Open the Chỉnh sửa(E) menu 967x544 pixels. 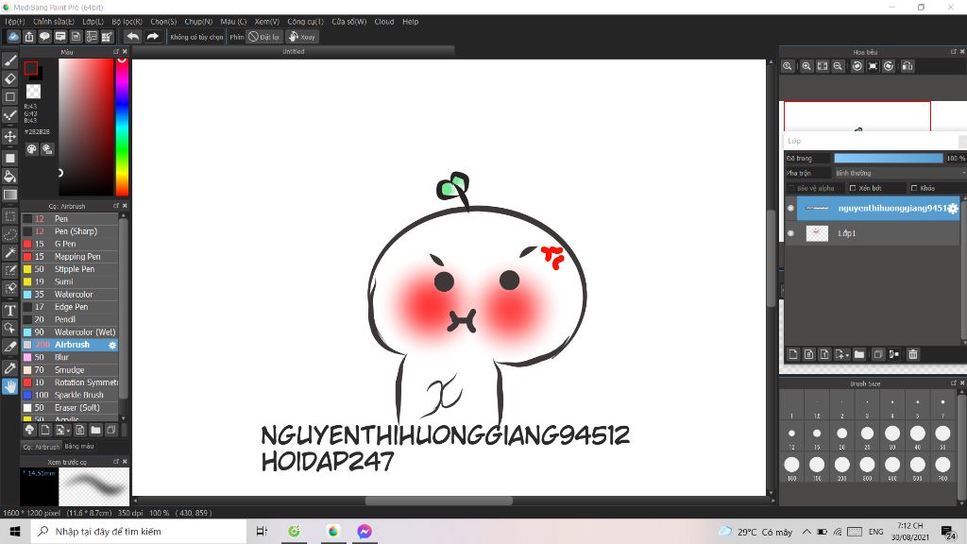[54, 22]
